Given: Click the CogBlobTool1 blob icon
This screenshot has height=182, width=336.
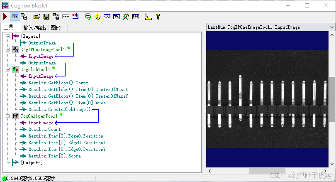Looking at the screenshot, I should [x=15, y=69].
